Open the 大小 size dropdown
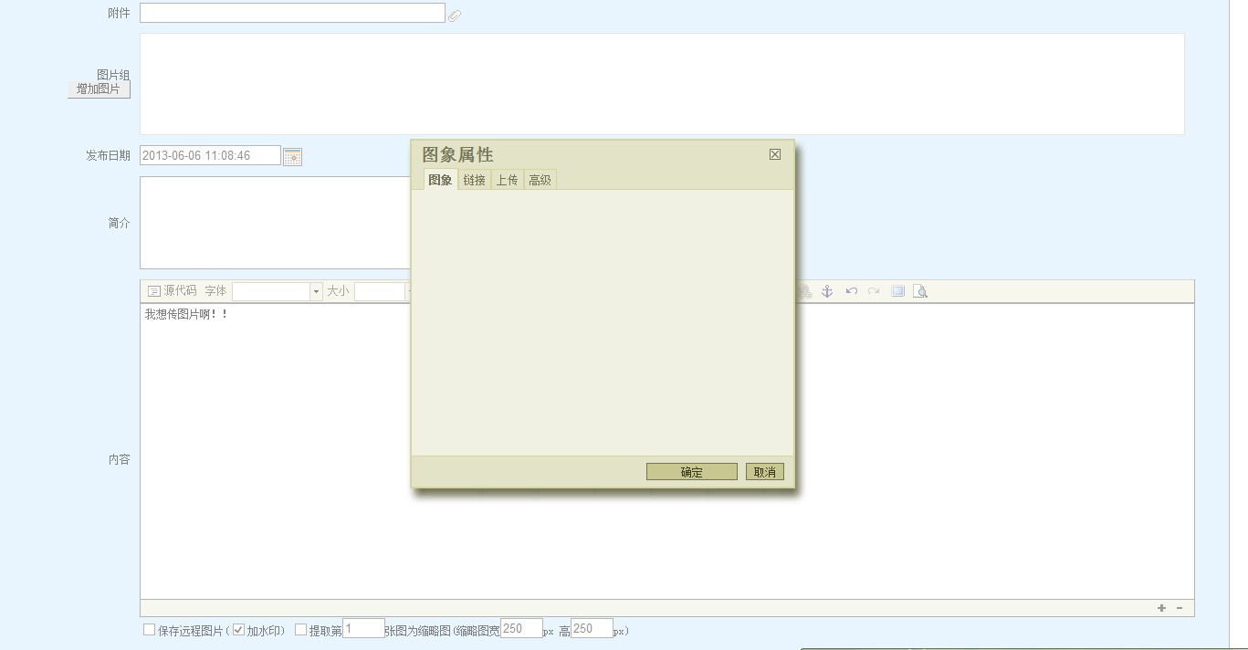Screen dimensions: 1248x650 tap(380, 292)
